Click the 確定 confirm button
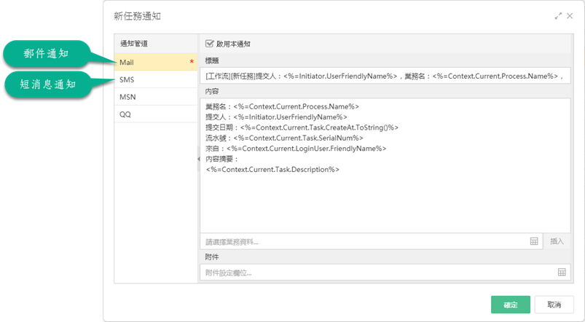 point(511,305)
